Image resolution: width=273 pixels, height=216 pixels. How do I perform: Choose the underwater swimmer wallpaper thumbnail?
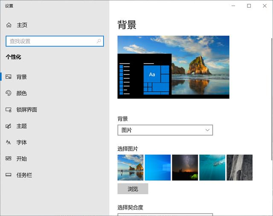(212, 167)
